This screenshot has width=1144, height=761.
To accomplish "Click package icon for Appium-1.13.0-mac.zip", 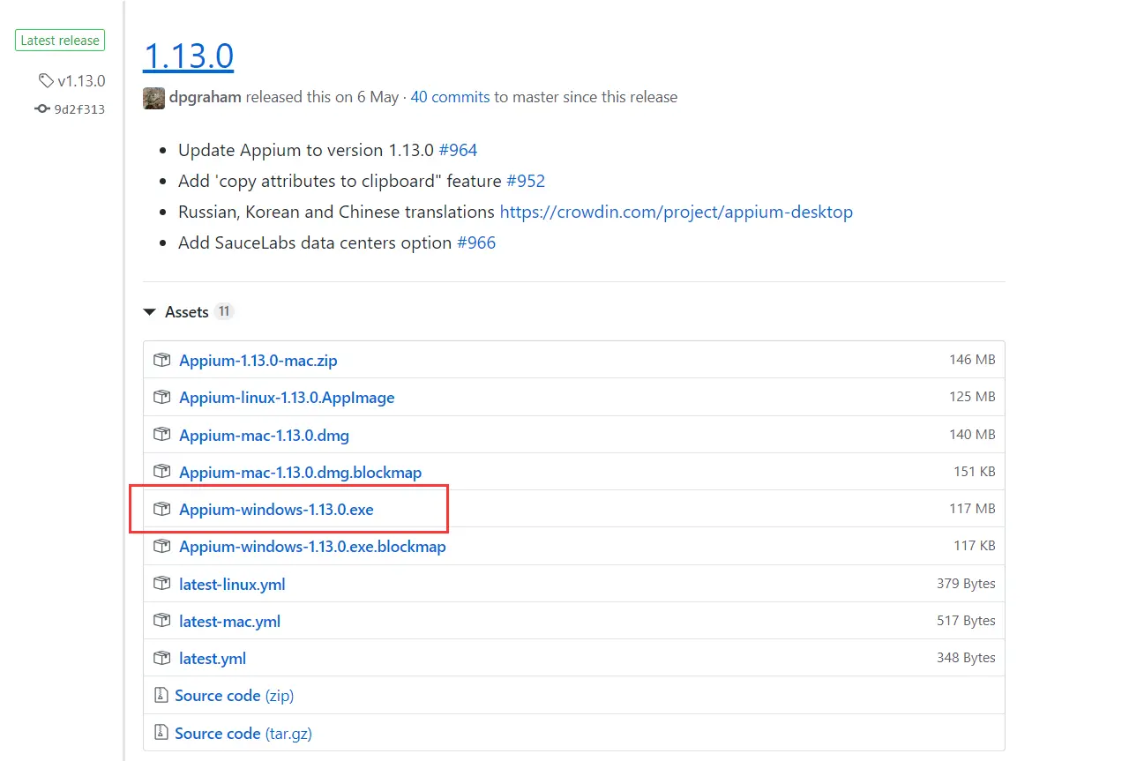I will [x=161, y=360].
